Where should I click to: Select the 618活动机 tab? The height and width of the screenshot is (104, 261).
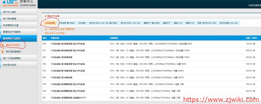pos(50,23)
